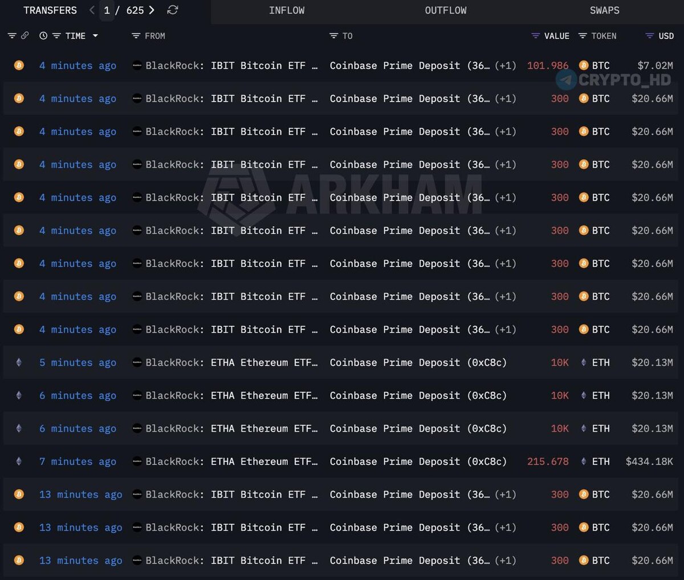Open BlackRock IBIT sender in 101.986 row
This screenshot has width=684, height=580.
pos(231,66)
